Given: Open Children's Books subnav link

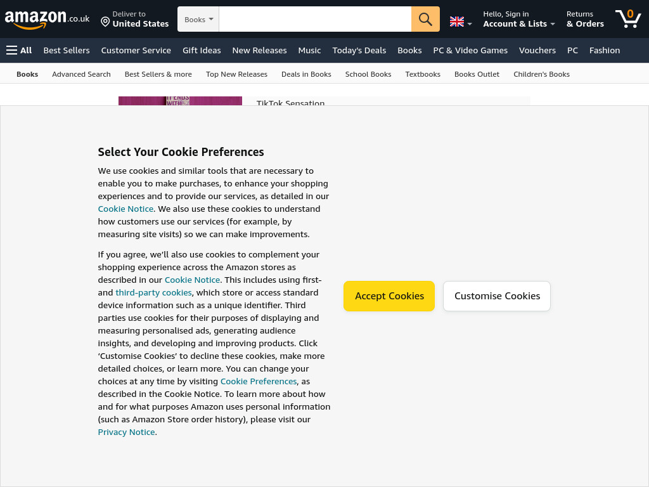Looking at the screenshot, I should coord(541,74).
